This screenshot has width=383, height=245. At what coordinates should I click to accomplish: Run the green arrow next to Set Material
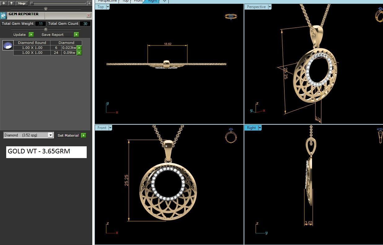coord(84,135)
